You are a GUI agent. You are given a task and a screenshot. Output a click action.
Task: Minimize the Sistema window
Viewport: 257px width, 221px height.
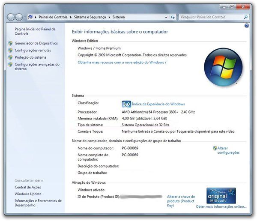[x=224, y=7]
